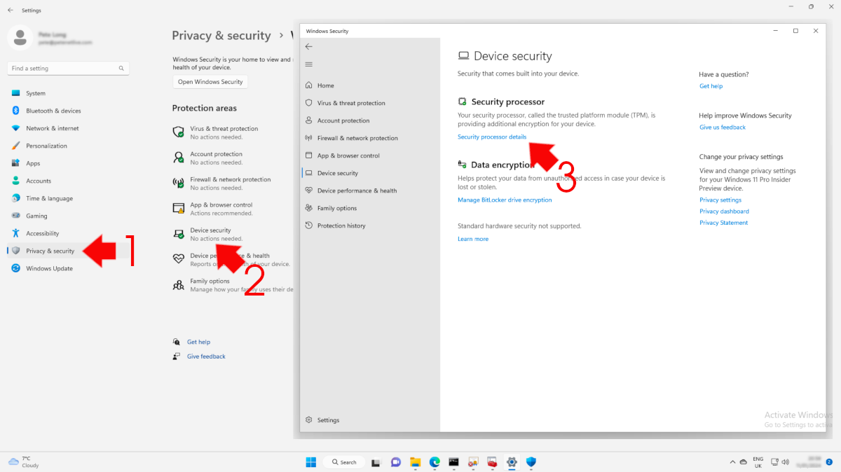Click the Family options people icon in Windows Security sidebar
This screenshot has width=841, height=472.
[x=308, y=208]
